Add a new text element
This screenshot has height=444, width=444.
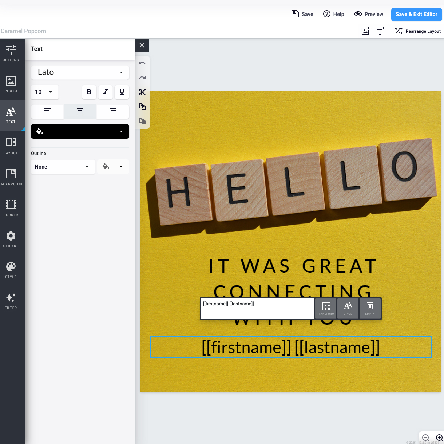tap(381, 31)
